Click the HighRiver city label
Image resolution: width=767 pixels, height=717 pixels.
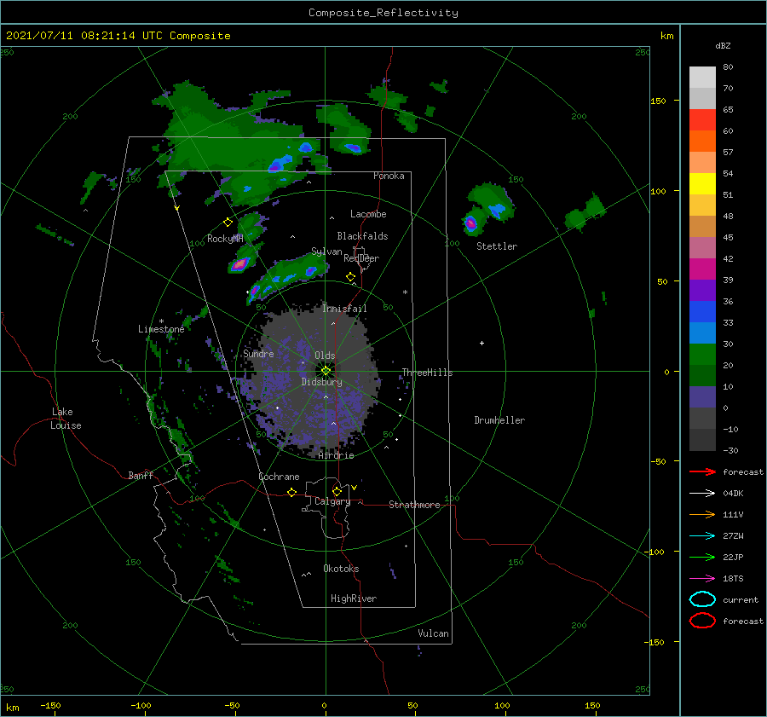click(x=354, y=598)
